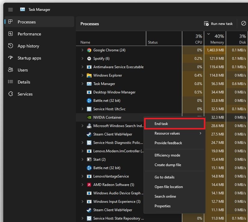
Task: Click Open file location menu entry
Action: pyautogui.click(x=168, y=187)
